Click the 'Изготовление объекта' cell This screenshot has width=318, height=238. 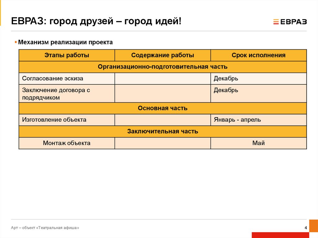67,120
